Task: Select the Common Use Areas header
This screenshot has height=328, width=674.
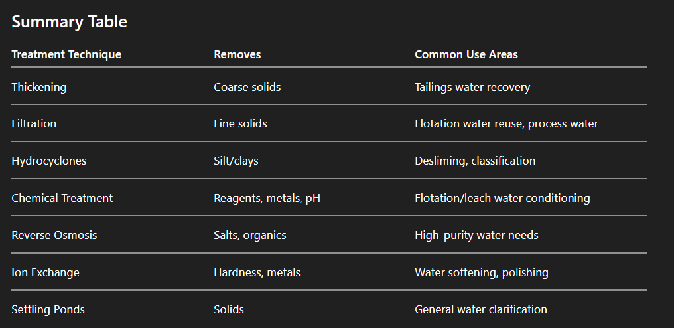Action: pos(466,54)
